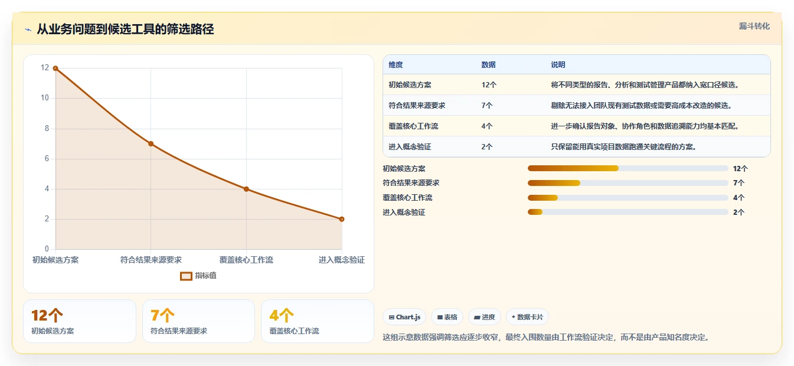
Task: Click the 进度 tag chip
Action: pos(485,317)
